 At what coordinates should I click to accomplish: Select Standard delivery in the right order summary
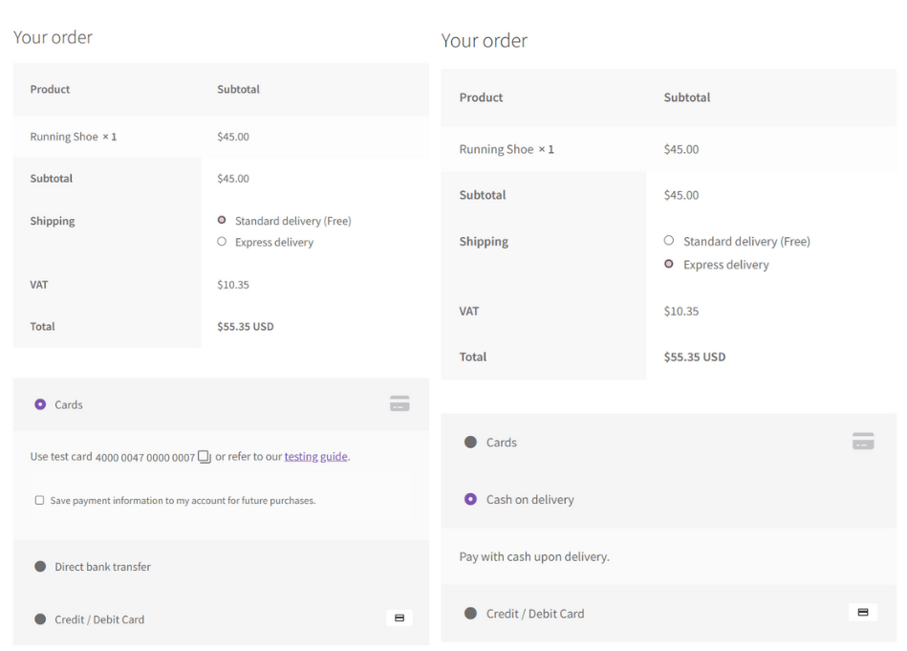click(669, 241)
